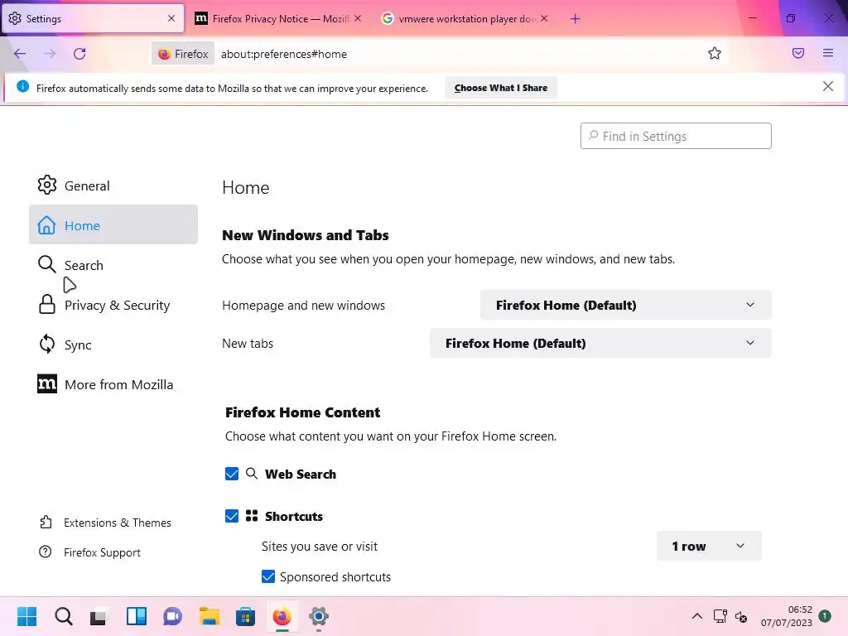Open Windows Settings from the taskbar
This screenshot has height=636, width=848.
[319, 616]
